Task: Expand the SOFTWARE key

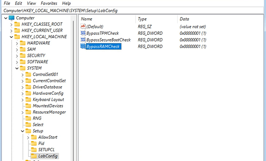Action: [17, 62]
